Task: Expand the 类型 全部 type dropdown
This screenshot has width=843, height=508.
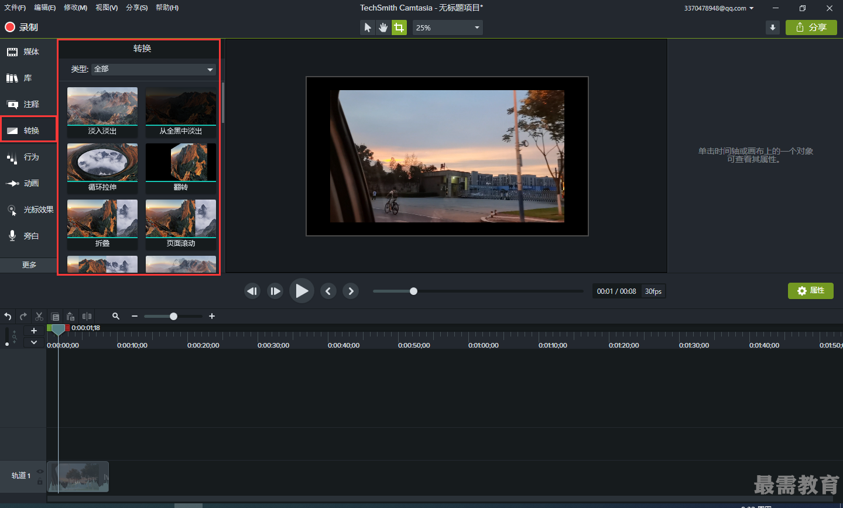Action: coord(154,69)
